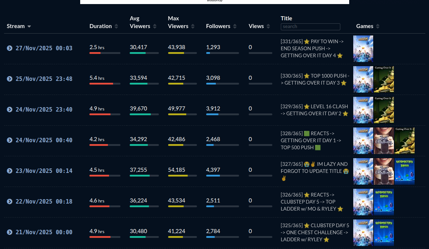
Task: Click the Title search input field
Action: pyautogui.click(x=310, y=27)
